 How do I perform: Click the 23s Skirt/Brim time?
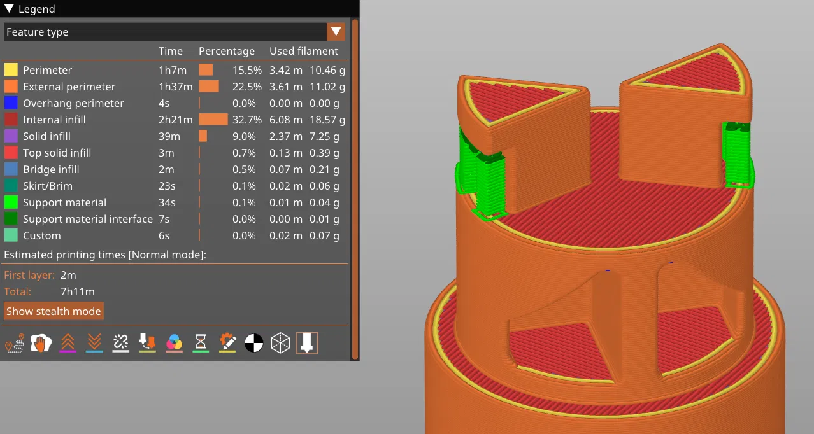tap(168, 186)
